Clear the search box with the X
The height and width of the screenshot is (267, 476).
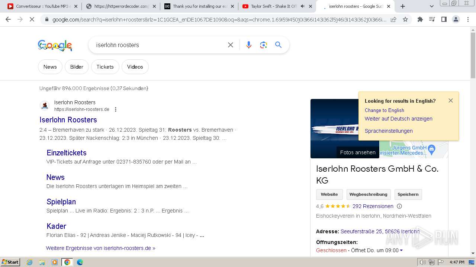pyautogui.click(x=231, y=45)
